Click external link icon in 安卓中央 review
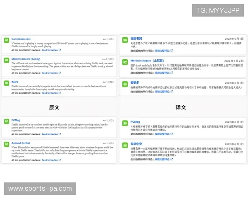Screen dimensions: 248x199 (172, 159)
